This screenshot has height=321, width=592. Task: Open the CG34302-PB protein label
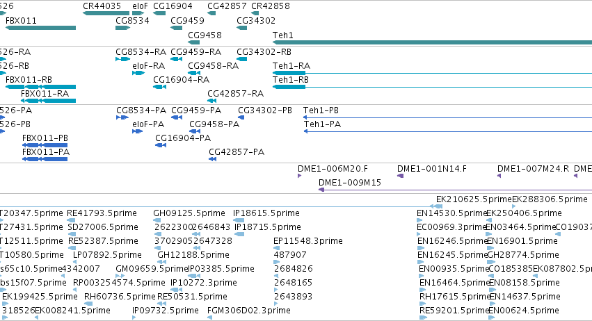coord(264,110)
